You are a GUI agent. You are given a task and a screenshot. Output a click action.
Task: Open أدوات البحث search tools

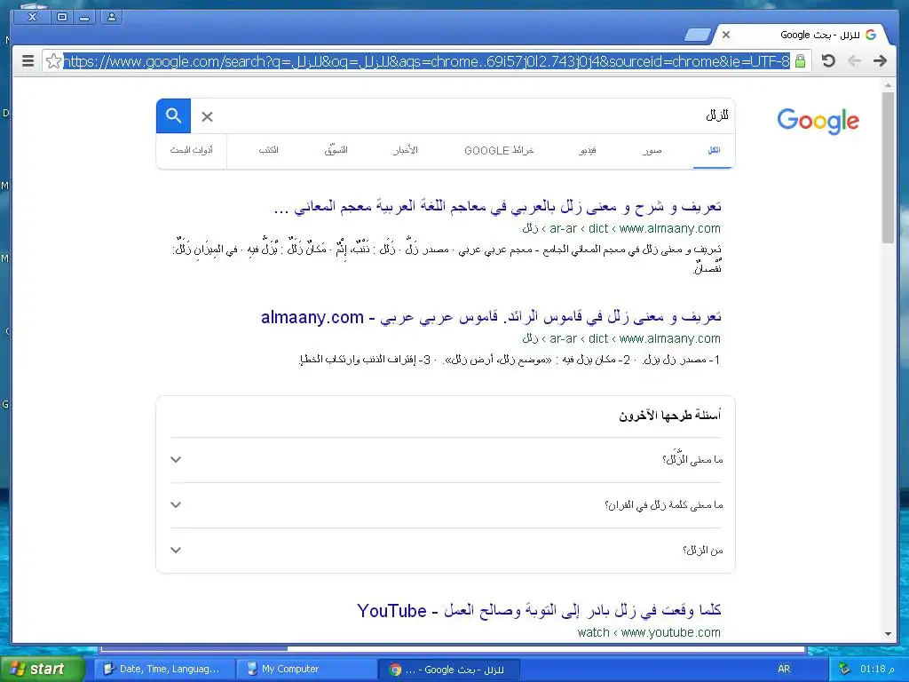click(192, 150)
